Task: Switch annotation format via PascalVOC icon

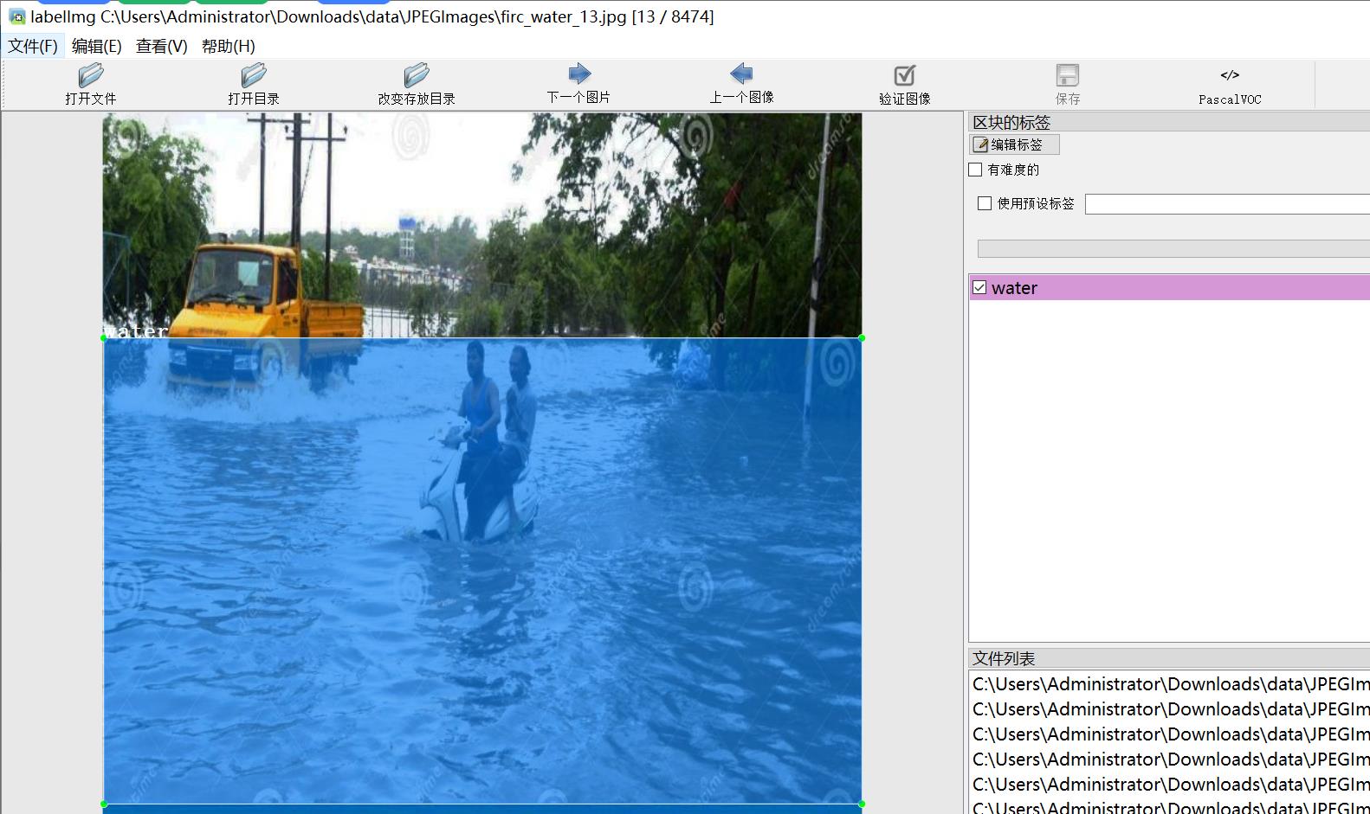Action: [x=1229, y=75]
